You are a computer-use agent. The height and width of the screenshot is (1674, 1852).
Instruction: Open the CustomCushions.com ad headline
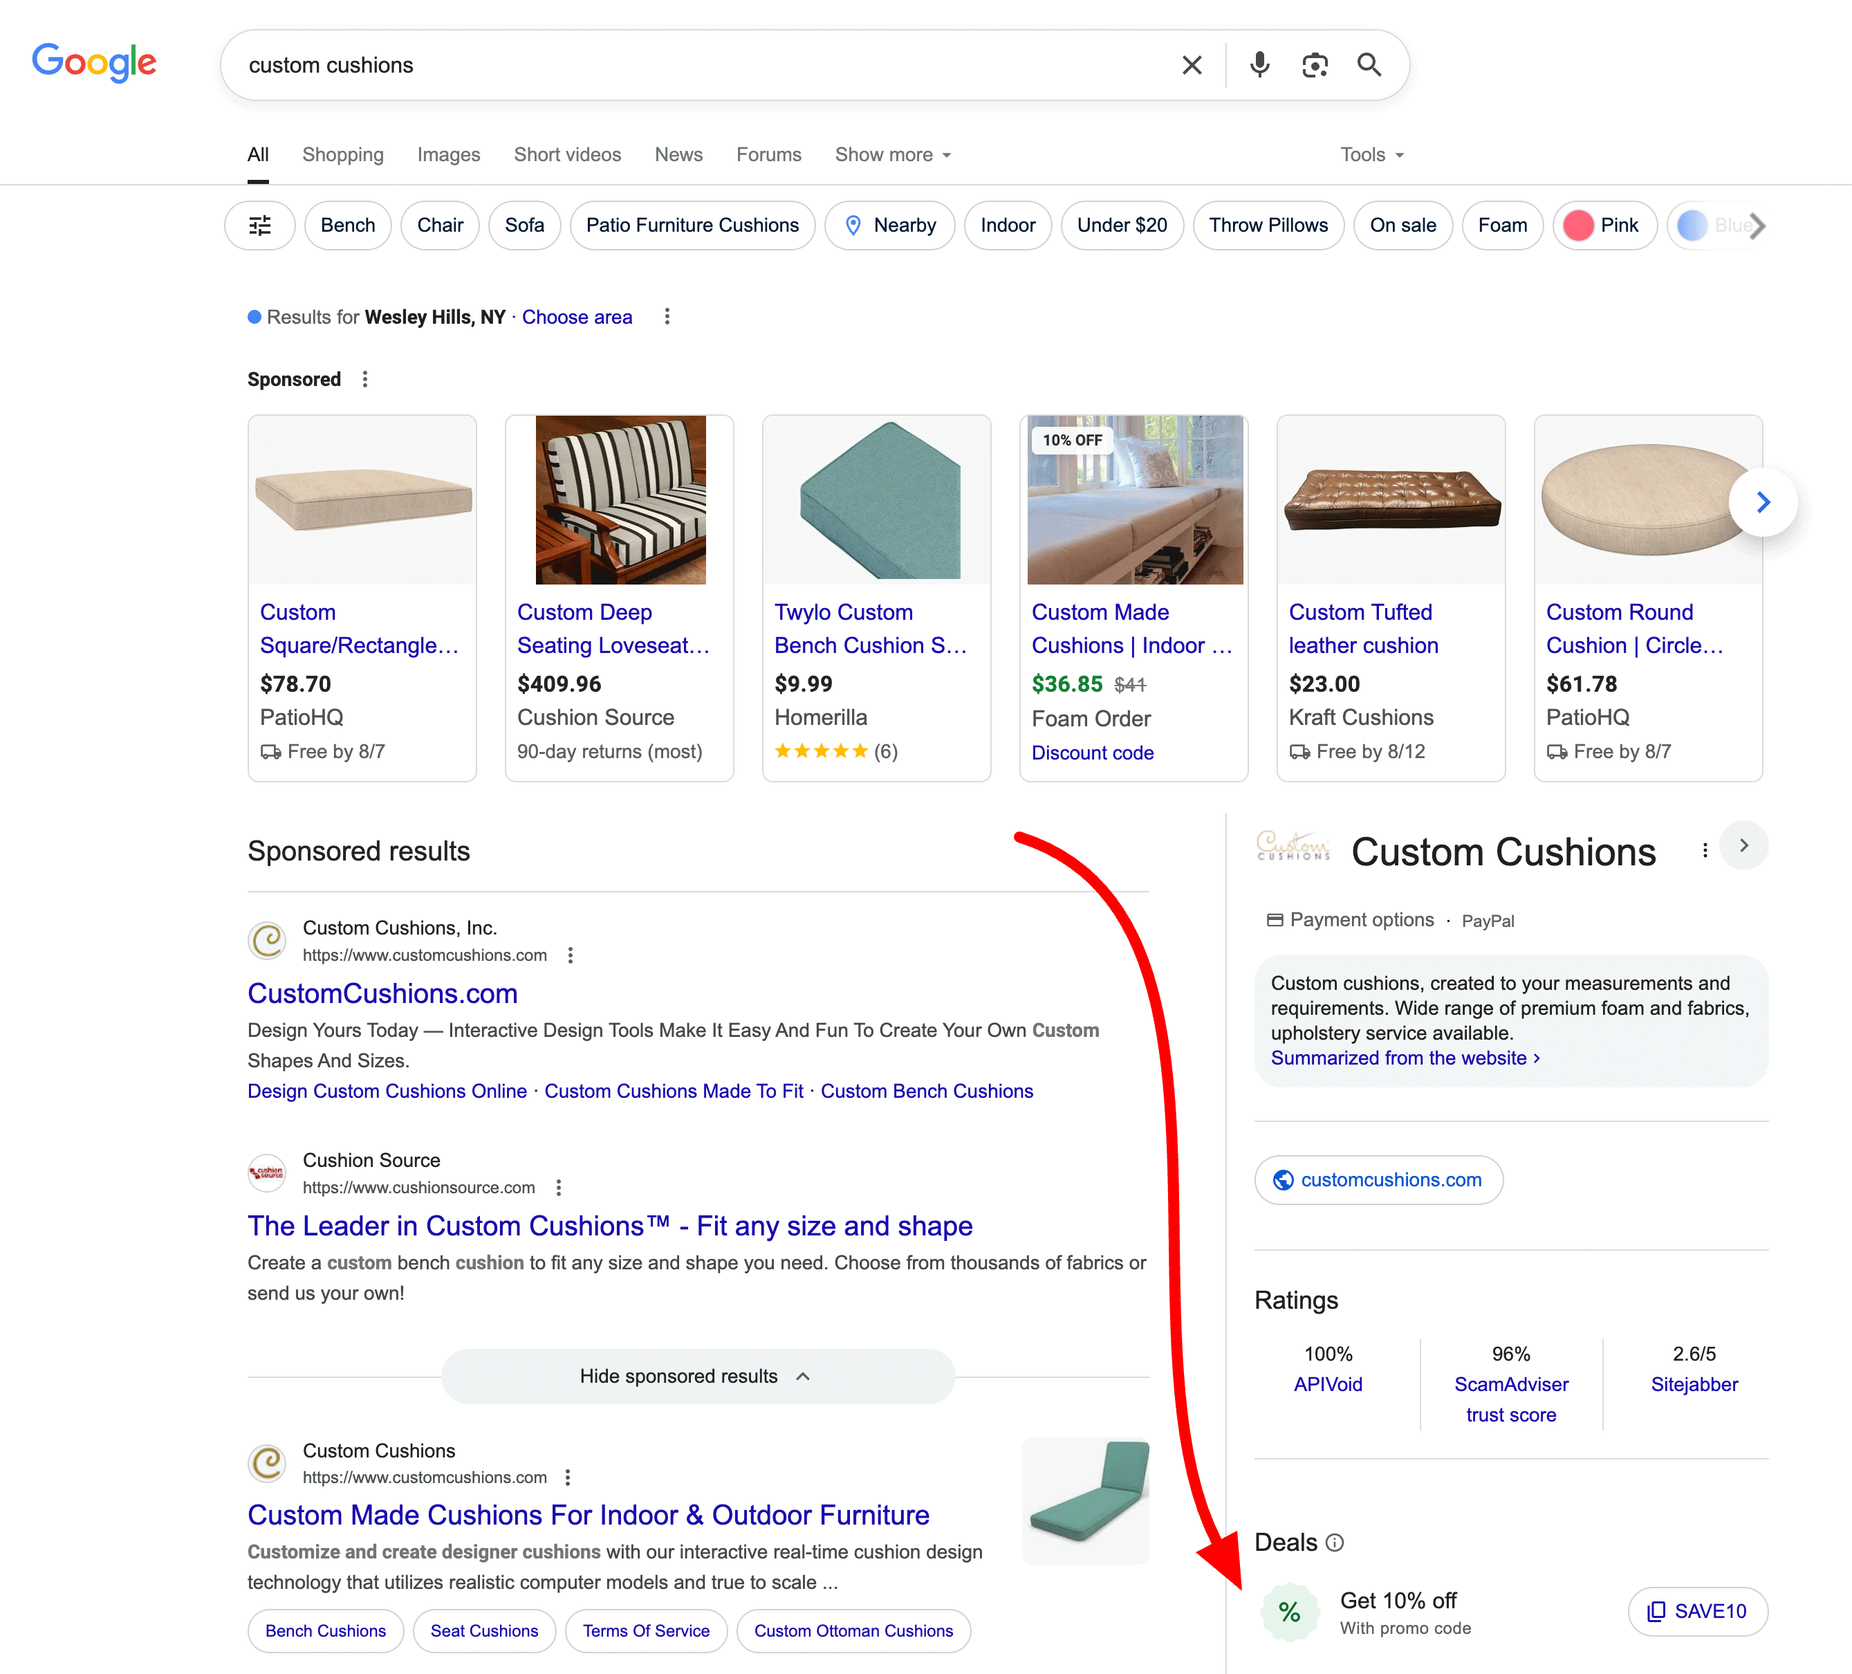[x=382, y=993]
